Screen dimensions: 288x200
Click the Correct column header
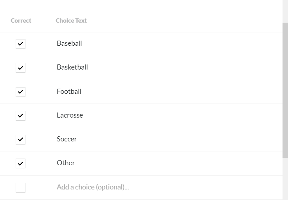[x=21, y=21]
